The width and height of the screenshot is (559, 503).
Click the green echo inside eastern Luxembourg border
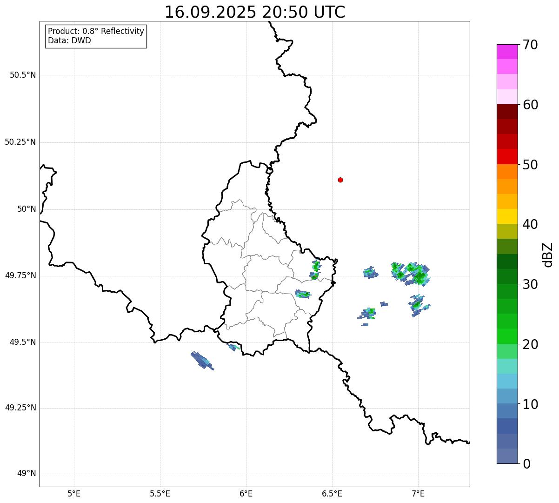pyautogui.click(x=315, y=270)
